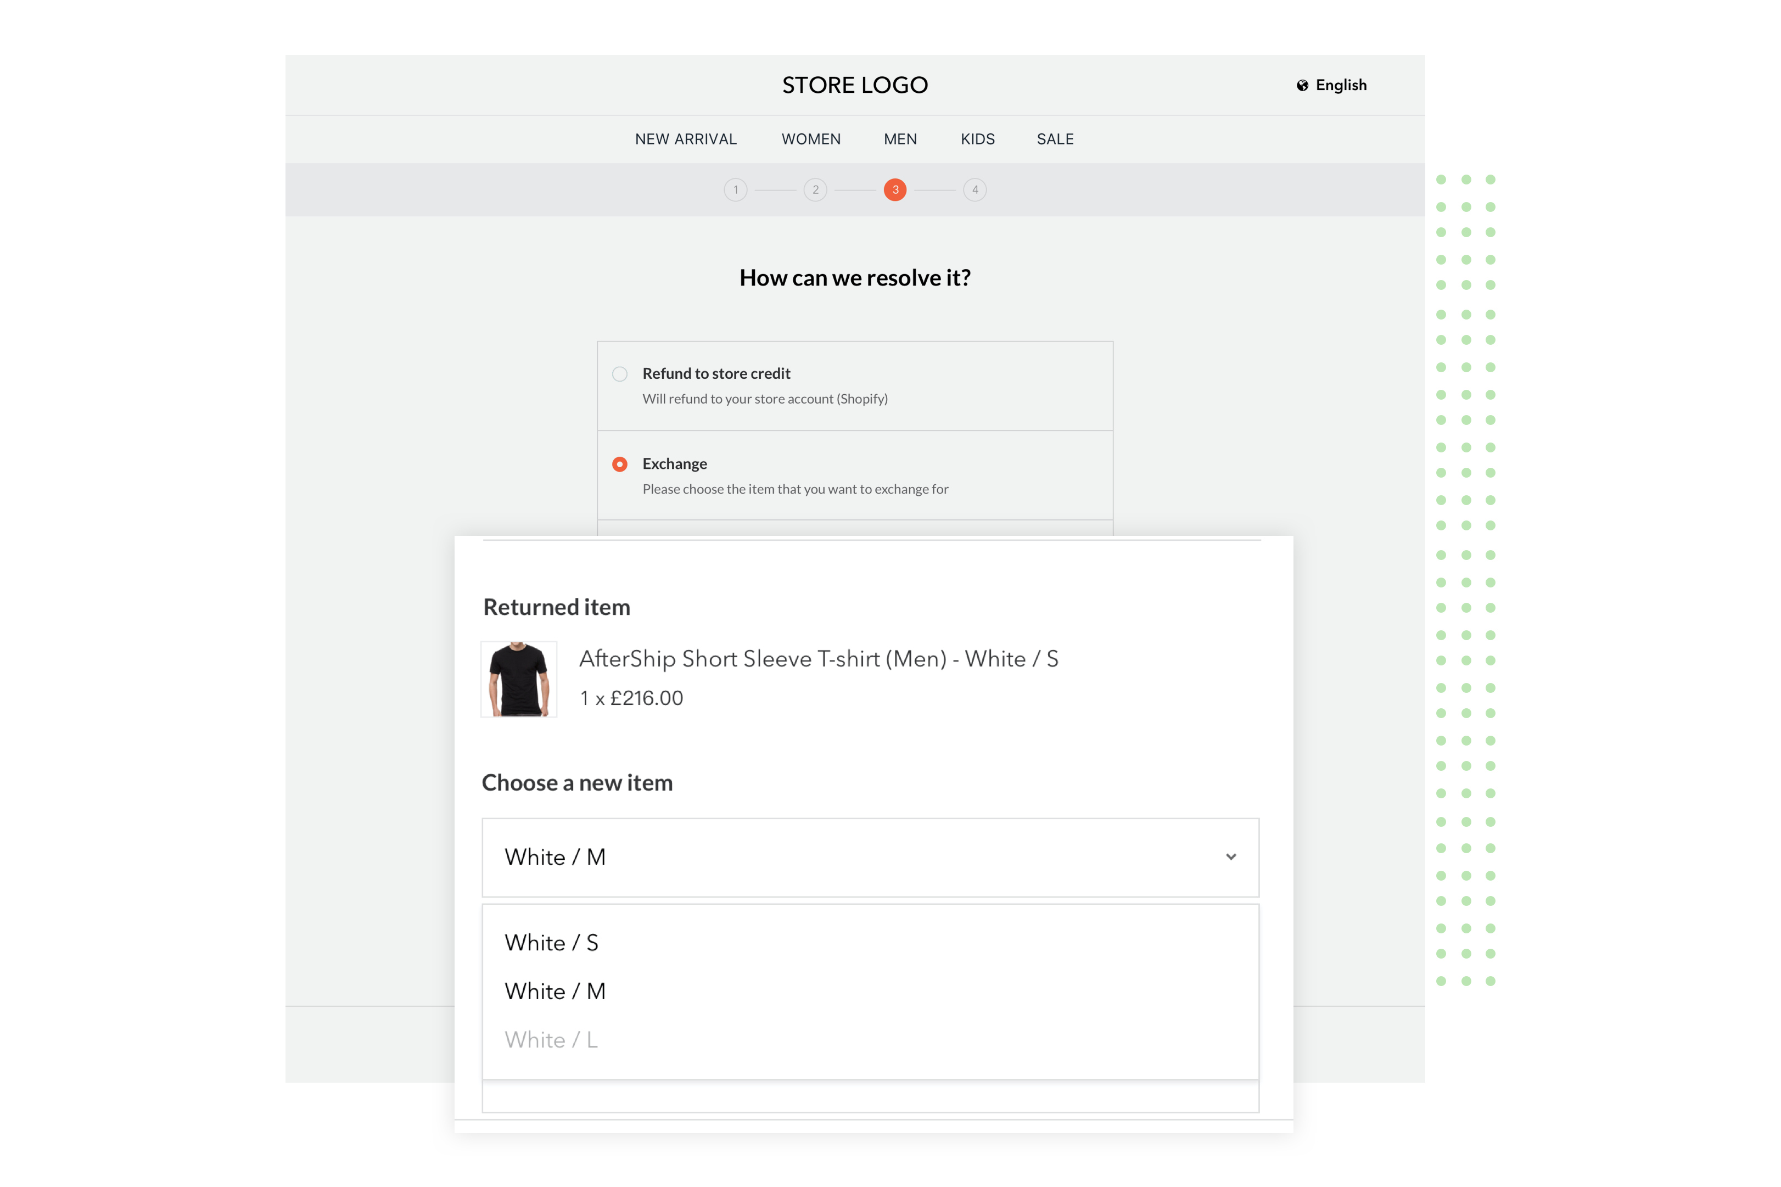
Task: Pick the greyed White / L option
Action: point(552,1039)
